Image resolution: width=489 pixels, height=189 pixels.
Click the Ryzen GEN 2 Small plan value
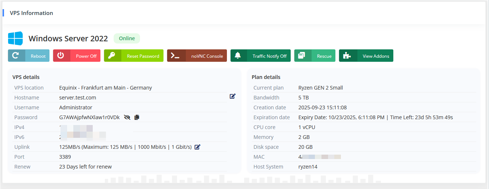coord(320,88)
